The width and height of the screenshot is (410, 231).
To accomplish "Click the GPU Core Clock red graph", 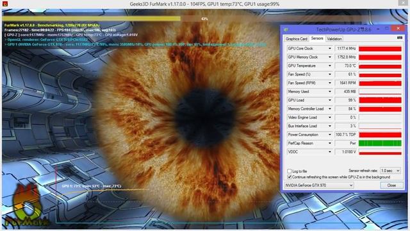I will (x=380, y=49).
